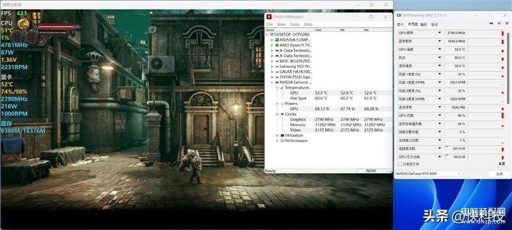Viewport: 512px width, 230px height.
Task: Click the GPU-Z screenshot camera icon
Action: click(x=492, y=24)
